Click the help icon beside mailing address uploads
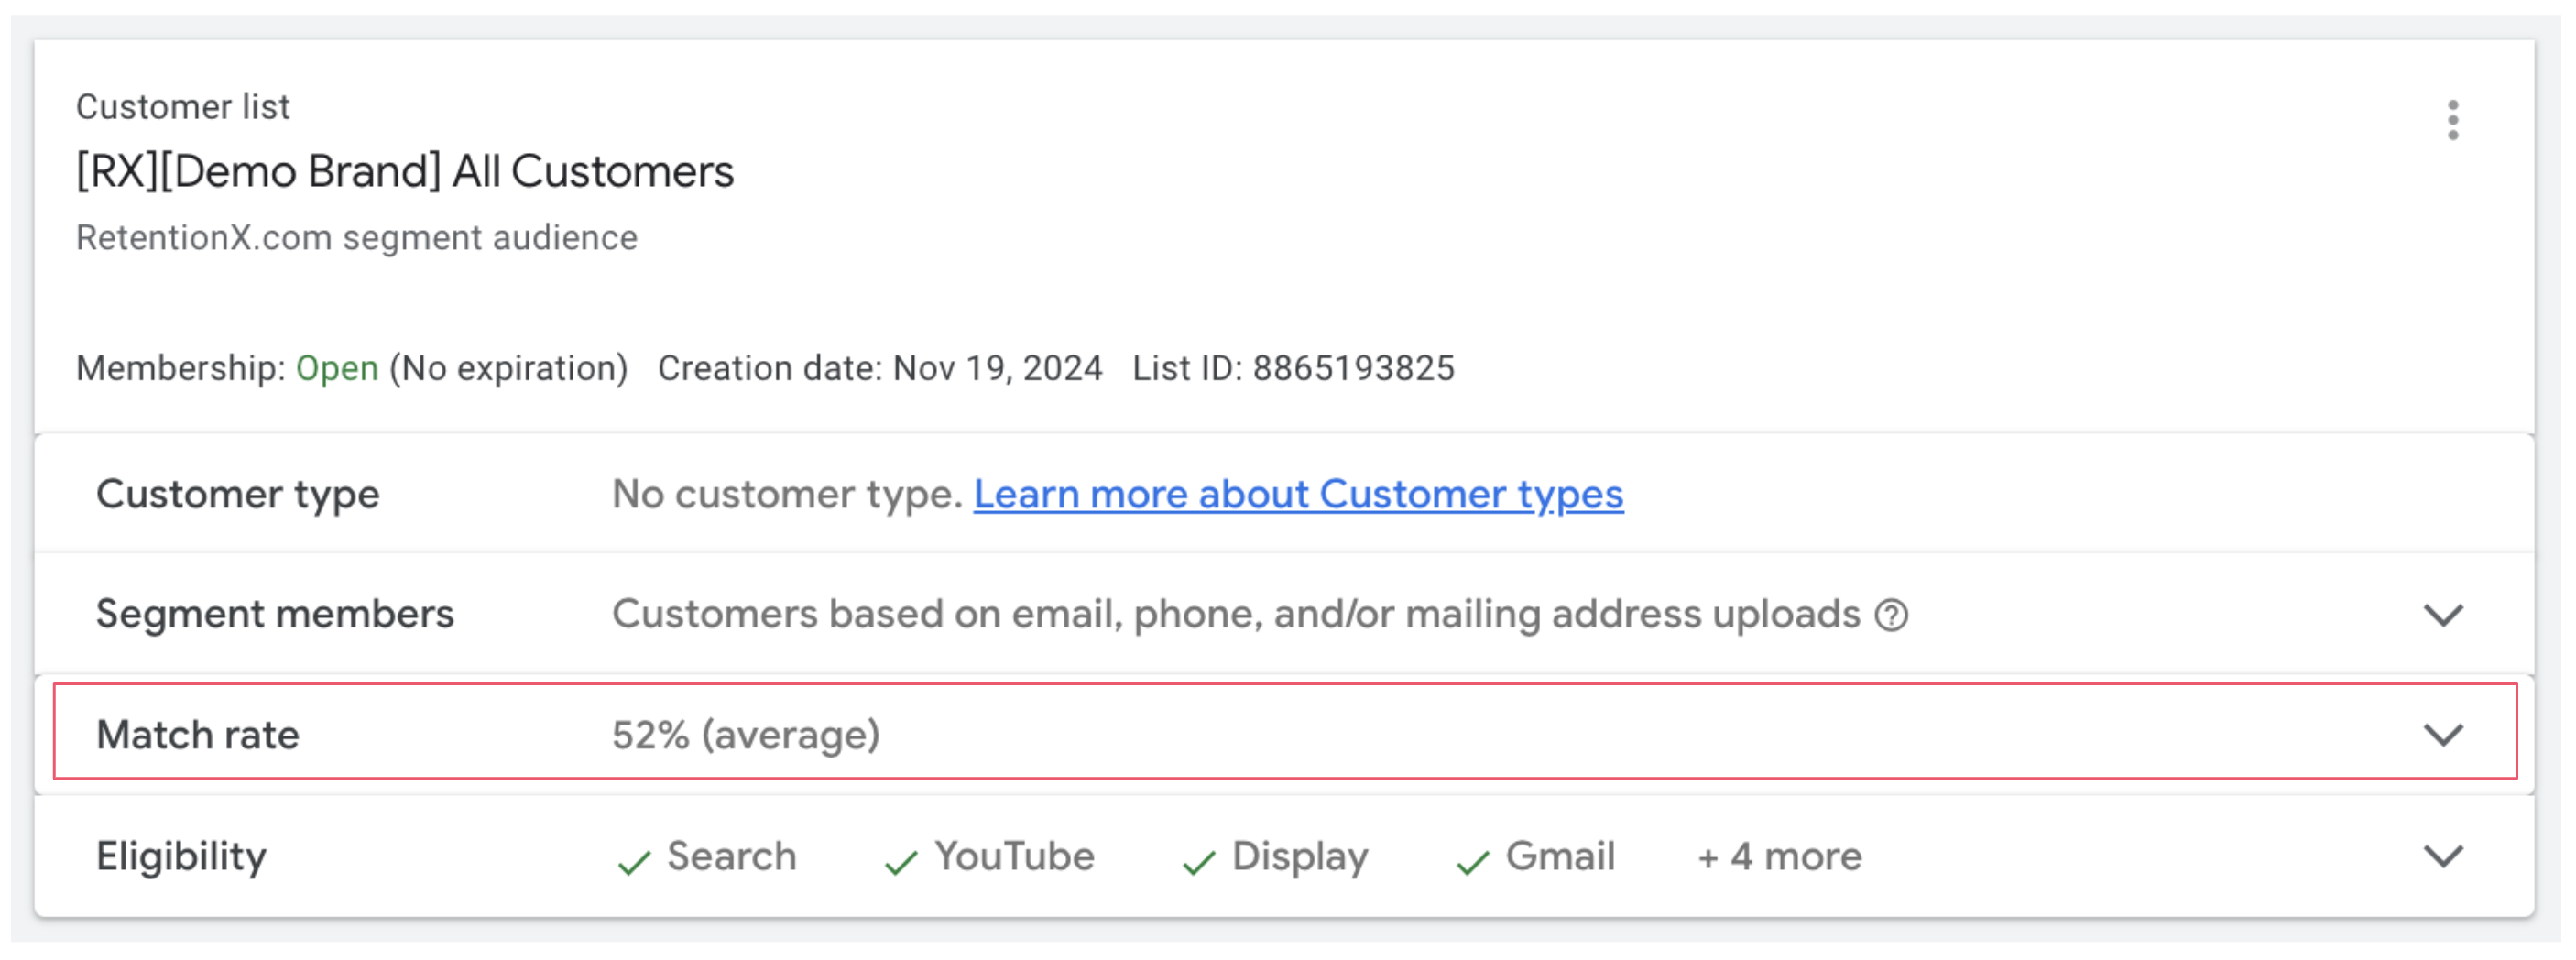 click(x=1891, y=615)
